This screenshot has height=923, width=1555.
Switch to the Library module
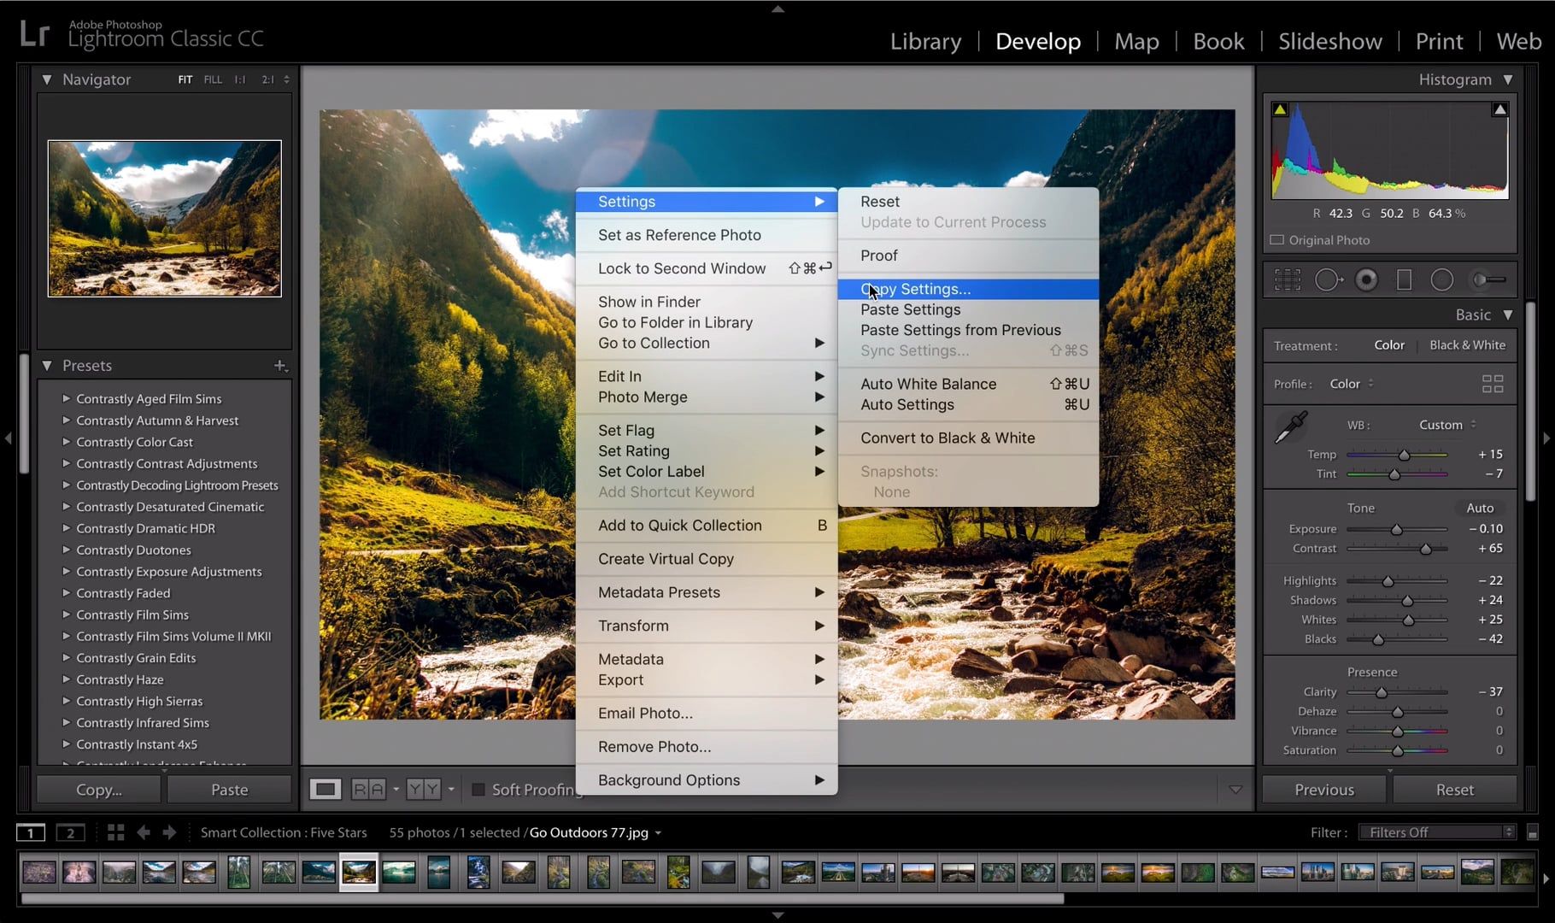(925, 41)
